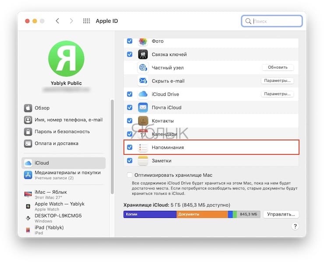Select DESKTOP-L9KCMG5 device row
This screenshot has width=324, height=262.
[63, 218]
